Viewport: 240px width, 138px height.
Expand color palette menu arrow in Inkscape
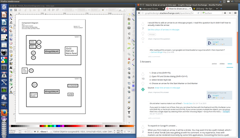tap(135, 126)
